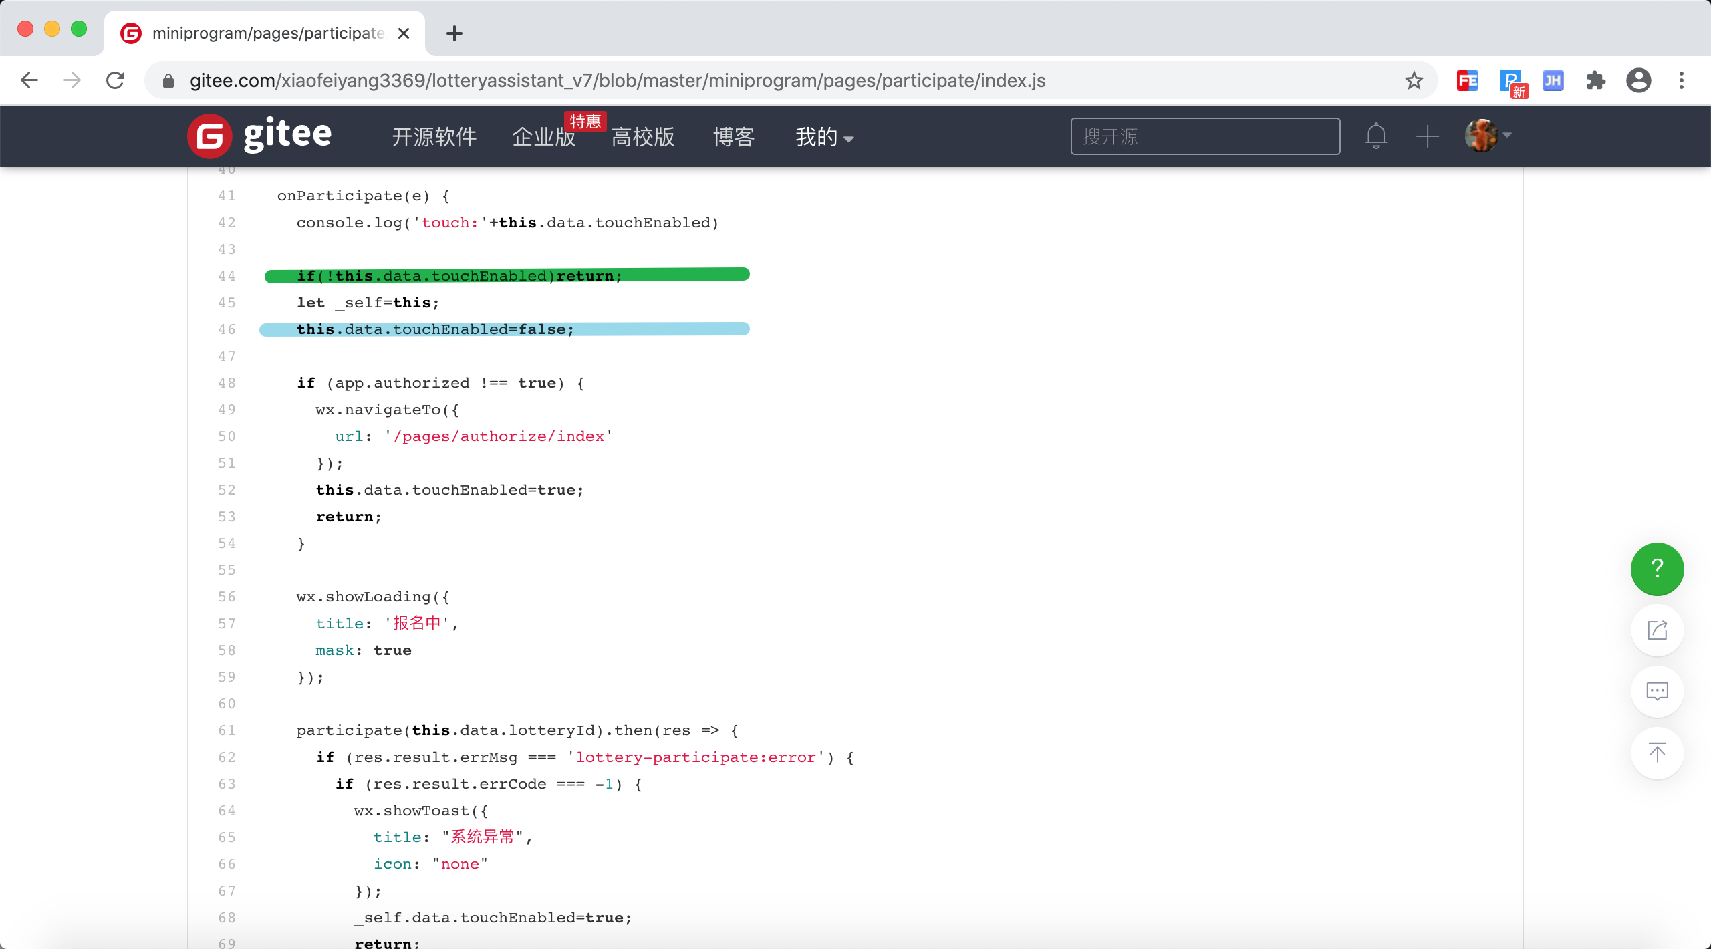Open Chrome's three-dot menu
The image size is (1711, 949).
pyautogui.click(x=1681, y=81)
